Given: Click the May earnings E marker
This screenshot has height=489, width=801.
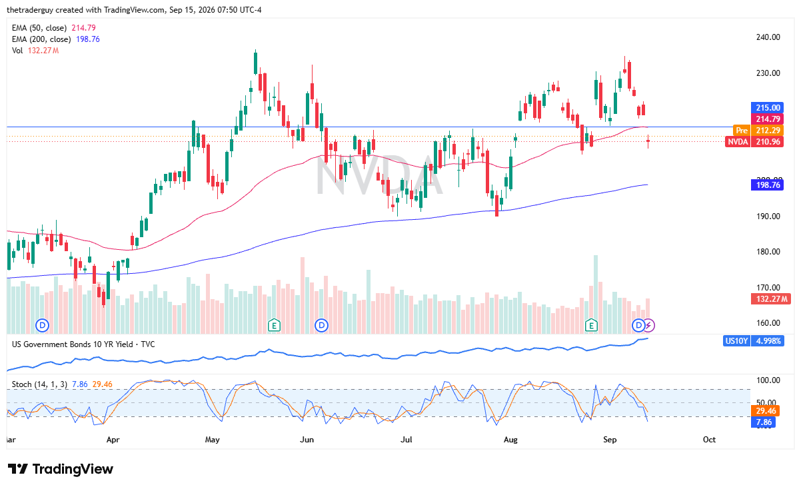Looking at the screenshot, I should 273,325.
